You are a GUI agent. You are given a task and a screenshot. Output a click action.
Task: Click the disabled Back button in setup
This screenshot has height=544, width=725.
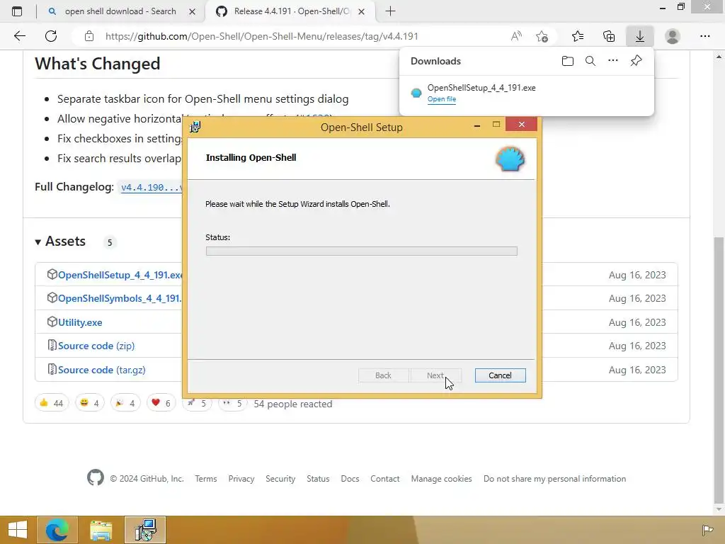point(383,375)
